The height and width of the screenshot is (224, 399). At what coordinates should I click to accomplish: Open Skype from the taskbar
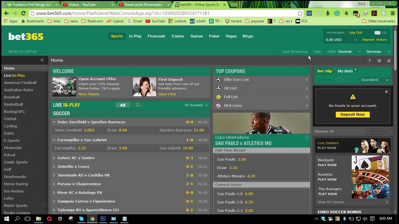click(x=81, y=219)
